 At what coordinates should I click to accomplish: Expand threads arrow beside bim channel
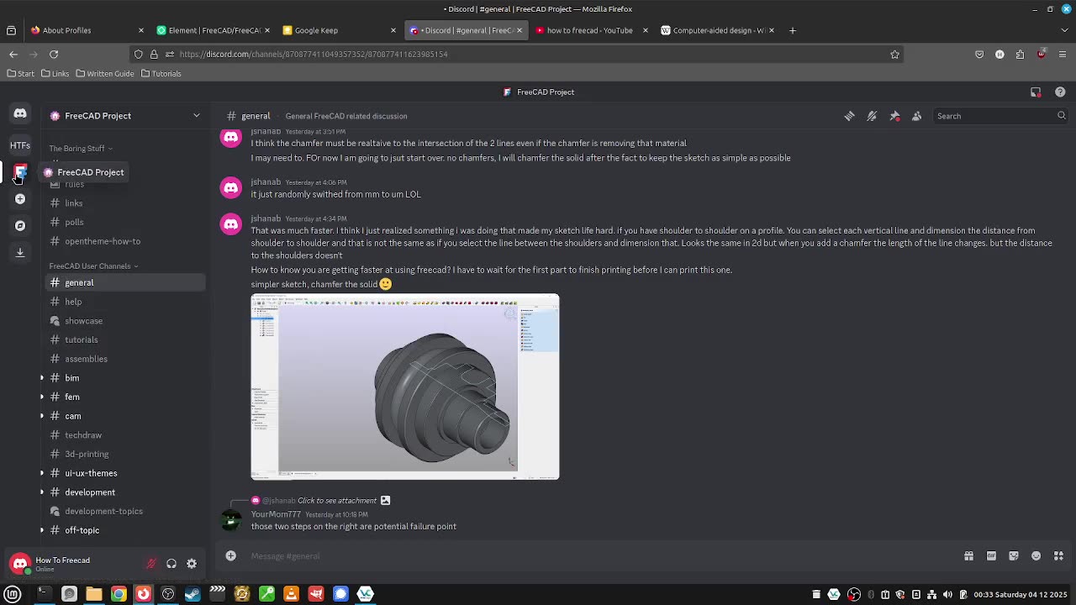point(42,378)
